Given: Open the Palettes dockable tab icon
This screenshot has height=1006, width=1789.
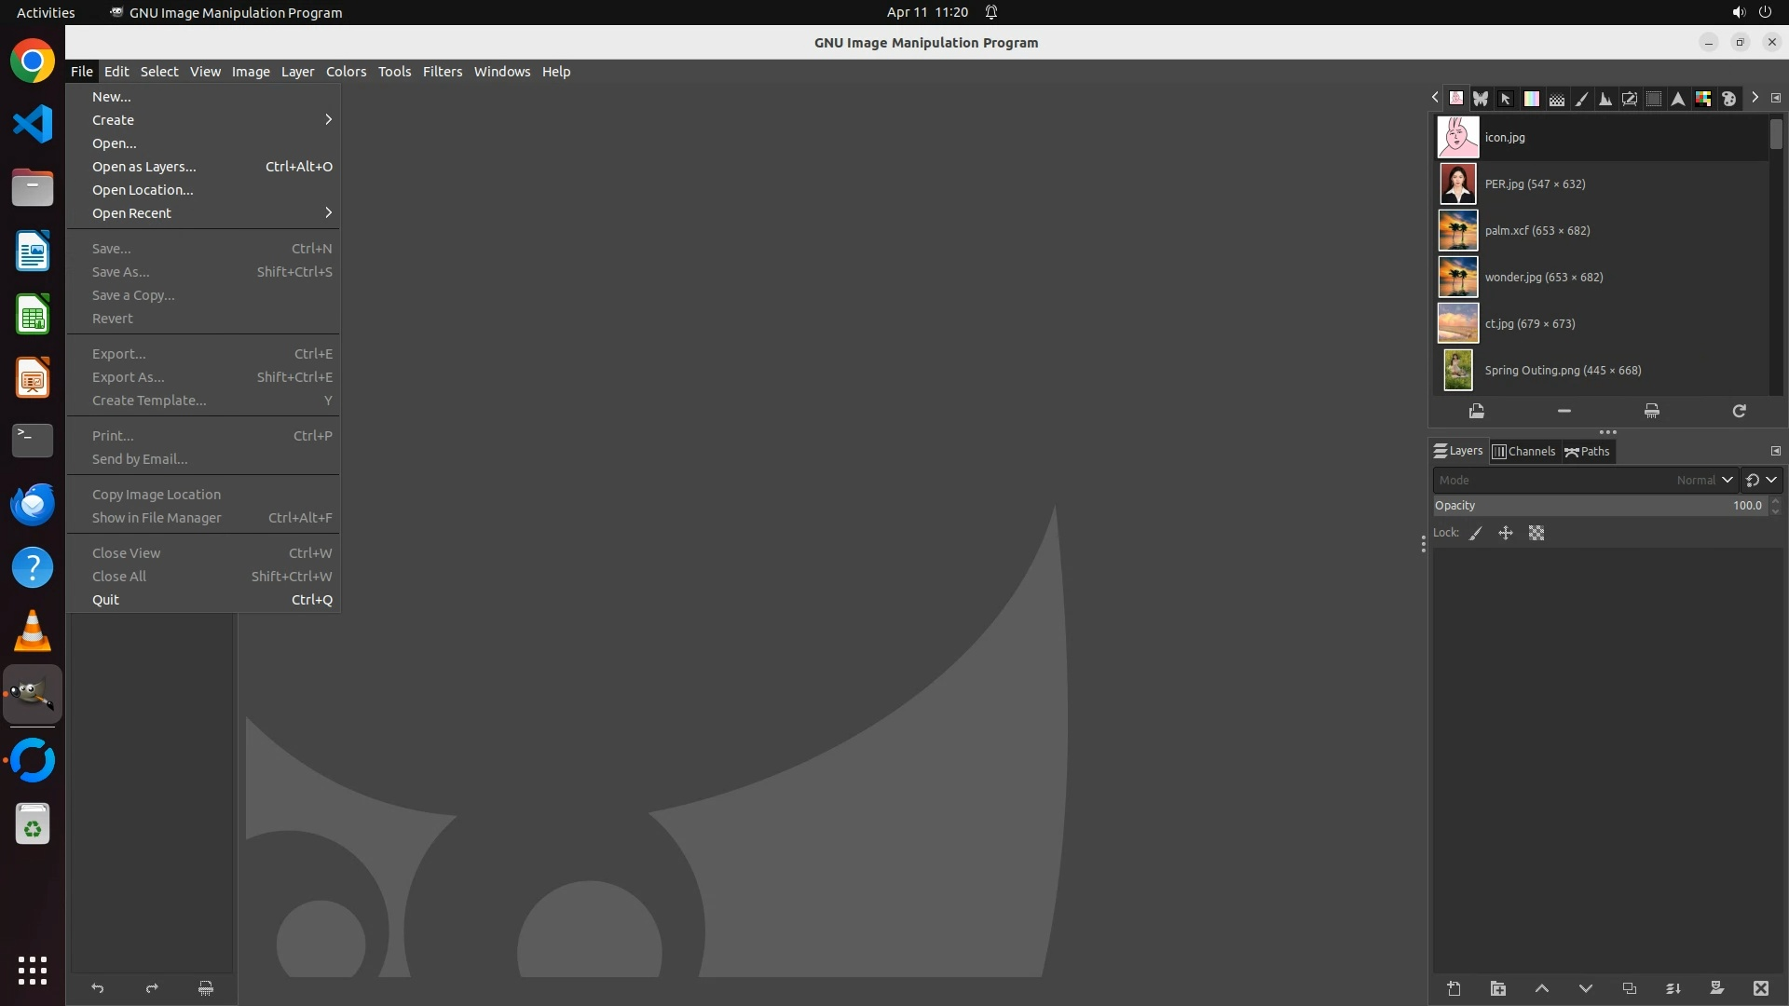Looking at the screenshot, I should [x=1728, y=98].
